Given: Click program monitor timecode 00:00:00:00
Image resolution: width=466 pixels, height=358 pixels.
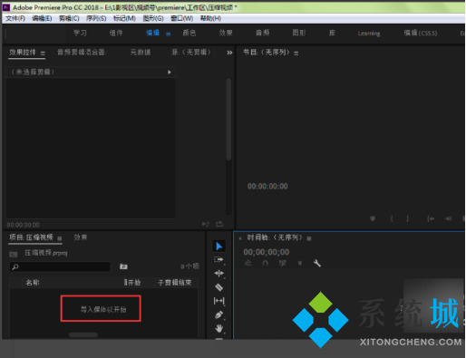Looking at the screenshot, I should point(267,187).
